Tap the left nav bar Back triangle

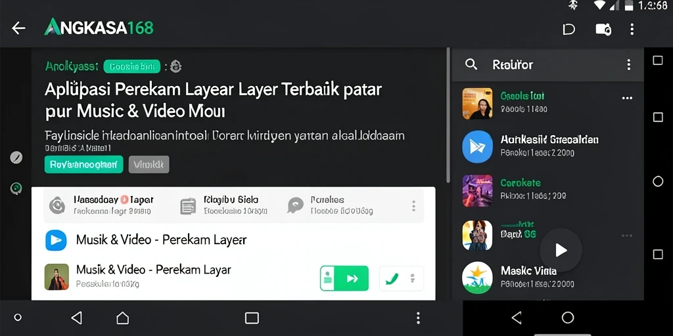click(x=76, y=318)
